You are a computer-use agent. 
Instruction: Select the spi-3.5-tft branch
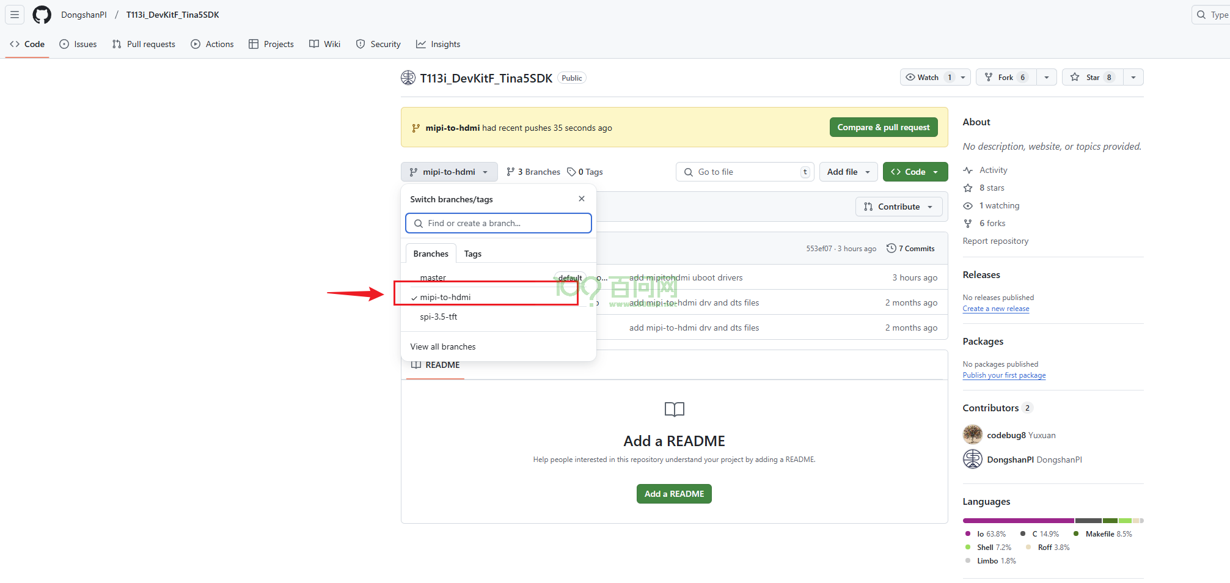point(438,317)
